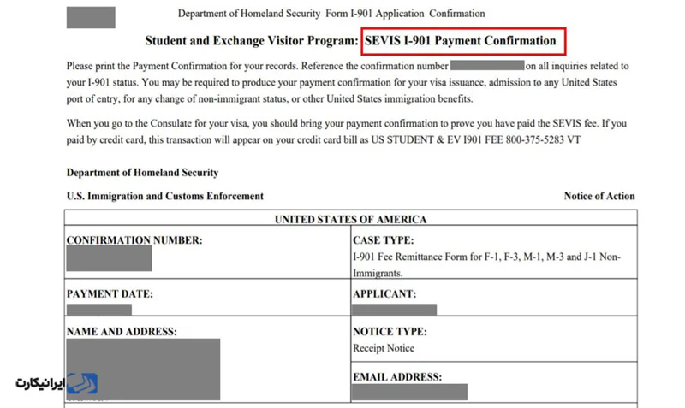
Task: Click the CONFIRMATION NUMBER field label
Action: (134, 241)
